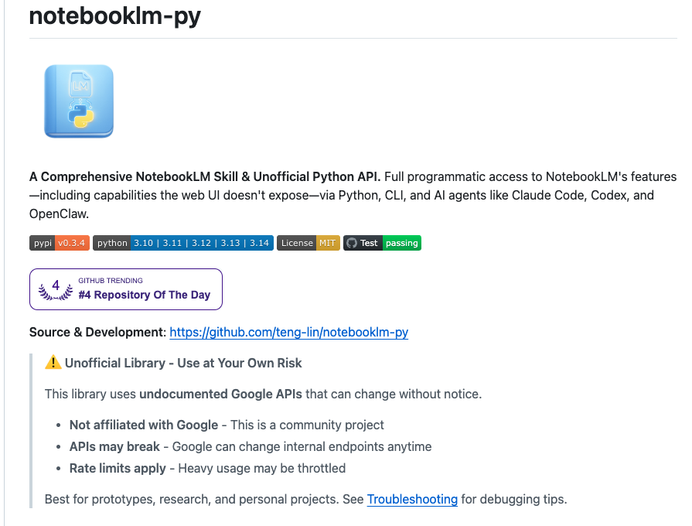Click 'APIs may break' bullet text
This screenshot has width=692, height=526.
[114, 446]
